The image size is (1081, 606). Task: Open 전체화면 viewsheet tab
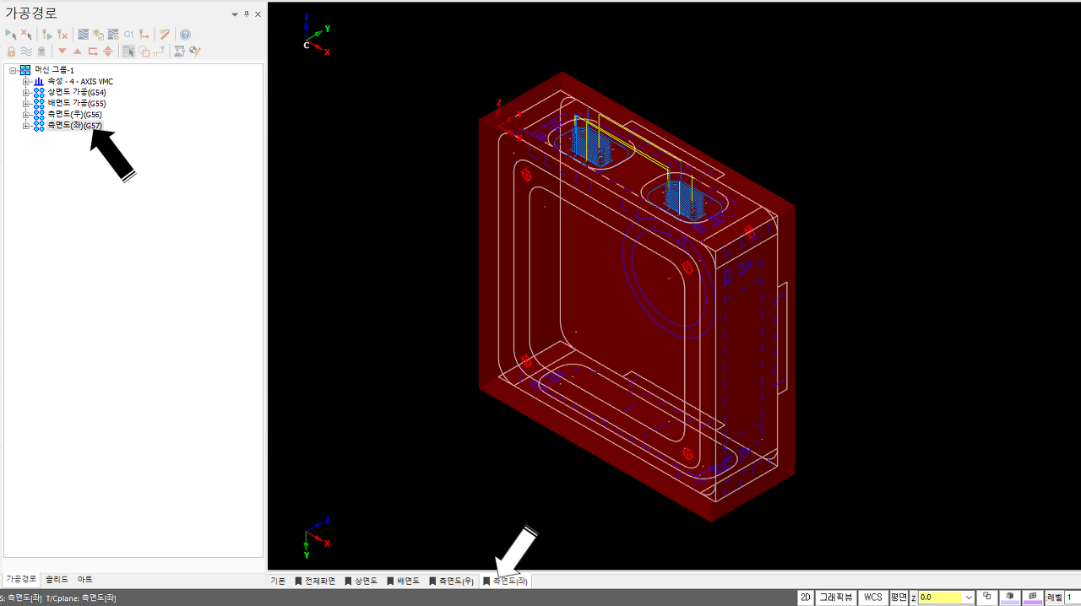(x=314, y=581)
